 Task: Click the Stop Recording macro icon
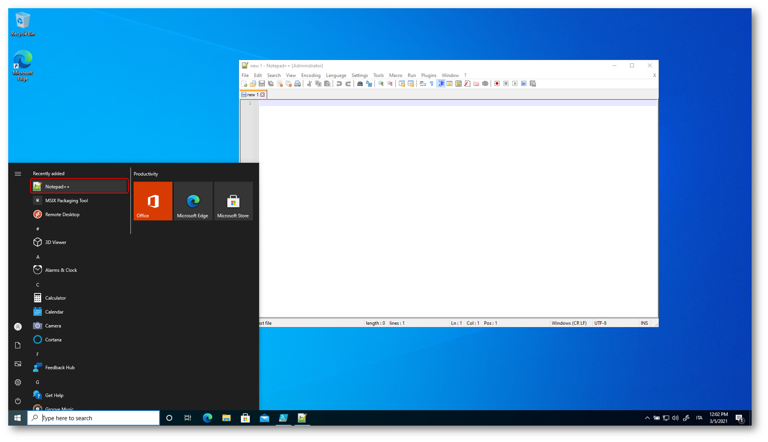tap(506, 84)
